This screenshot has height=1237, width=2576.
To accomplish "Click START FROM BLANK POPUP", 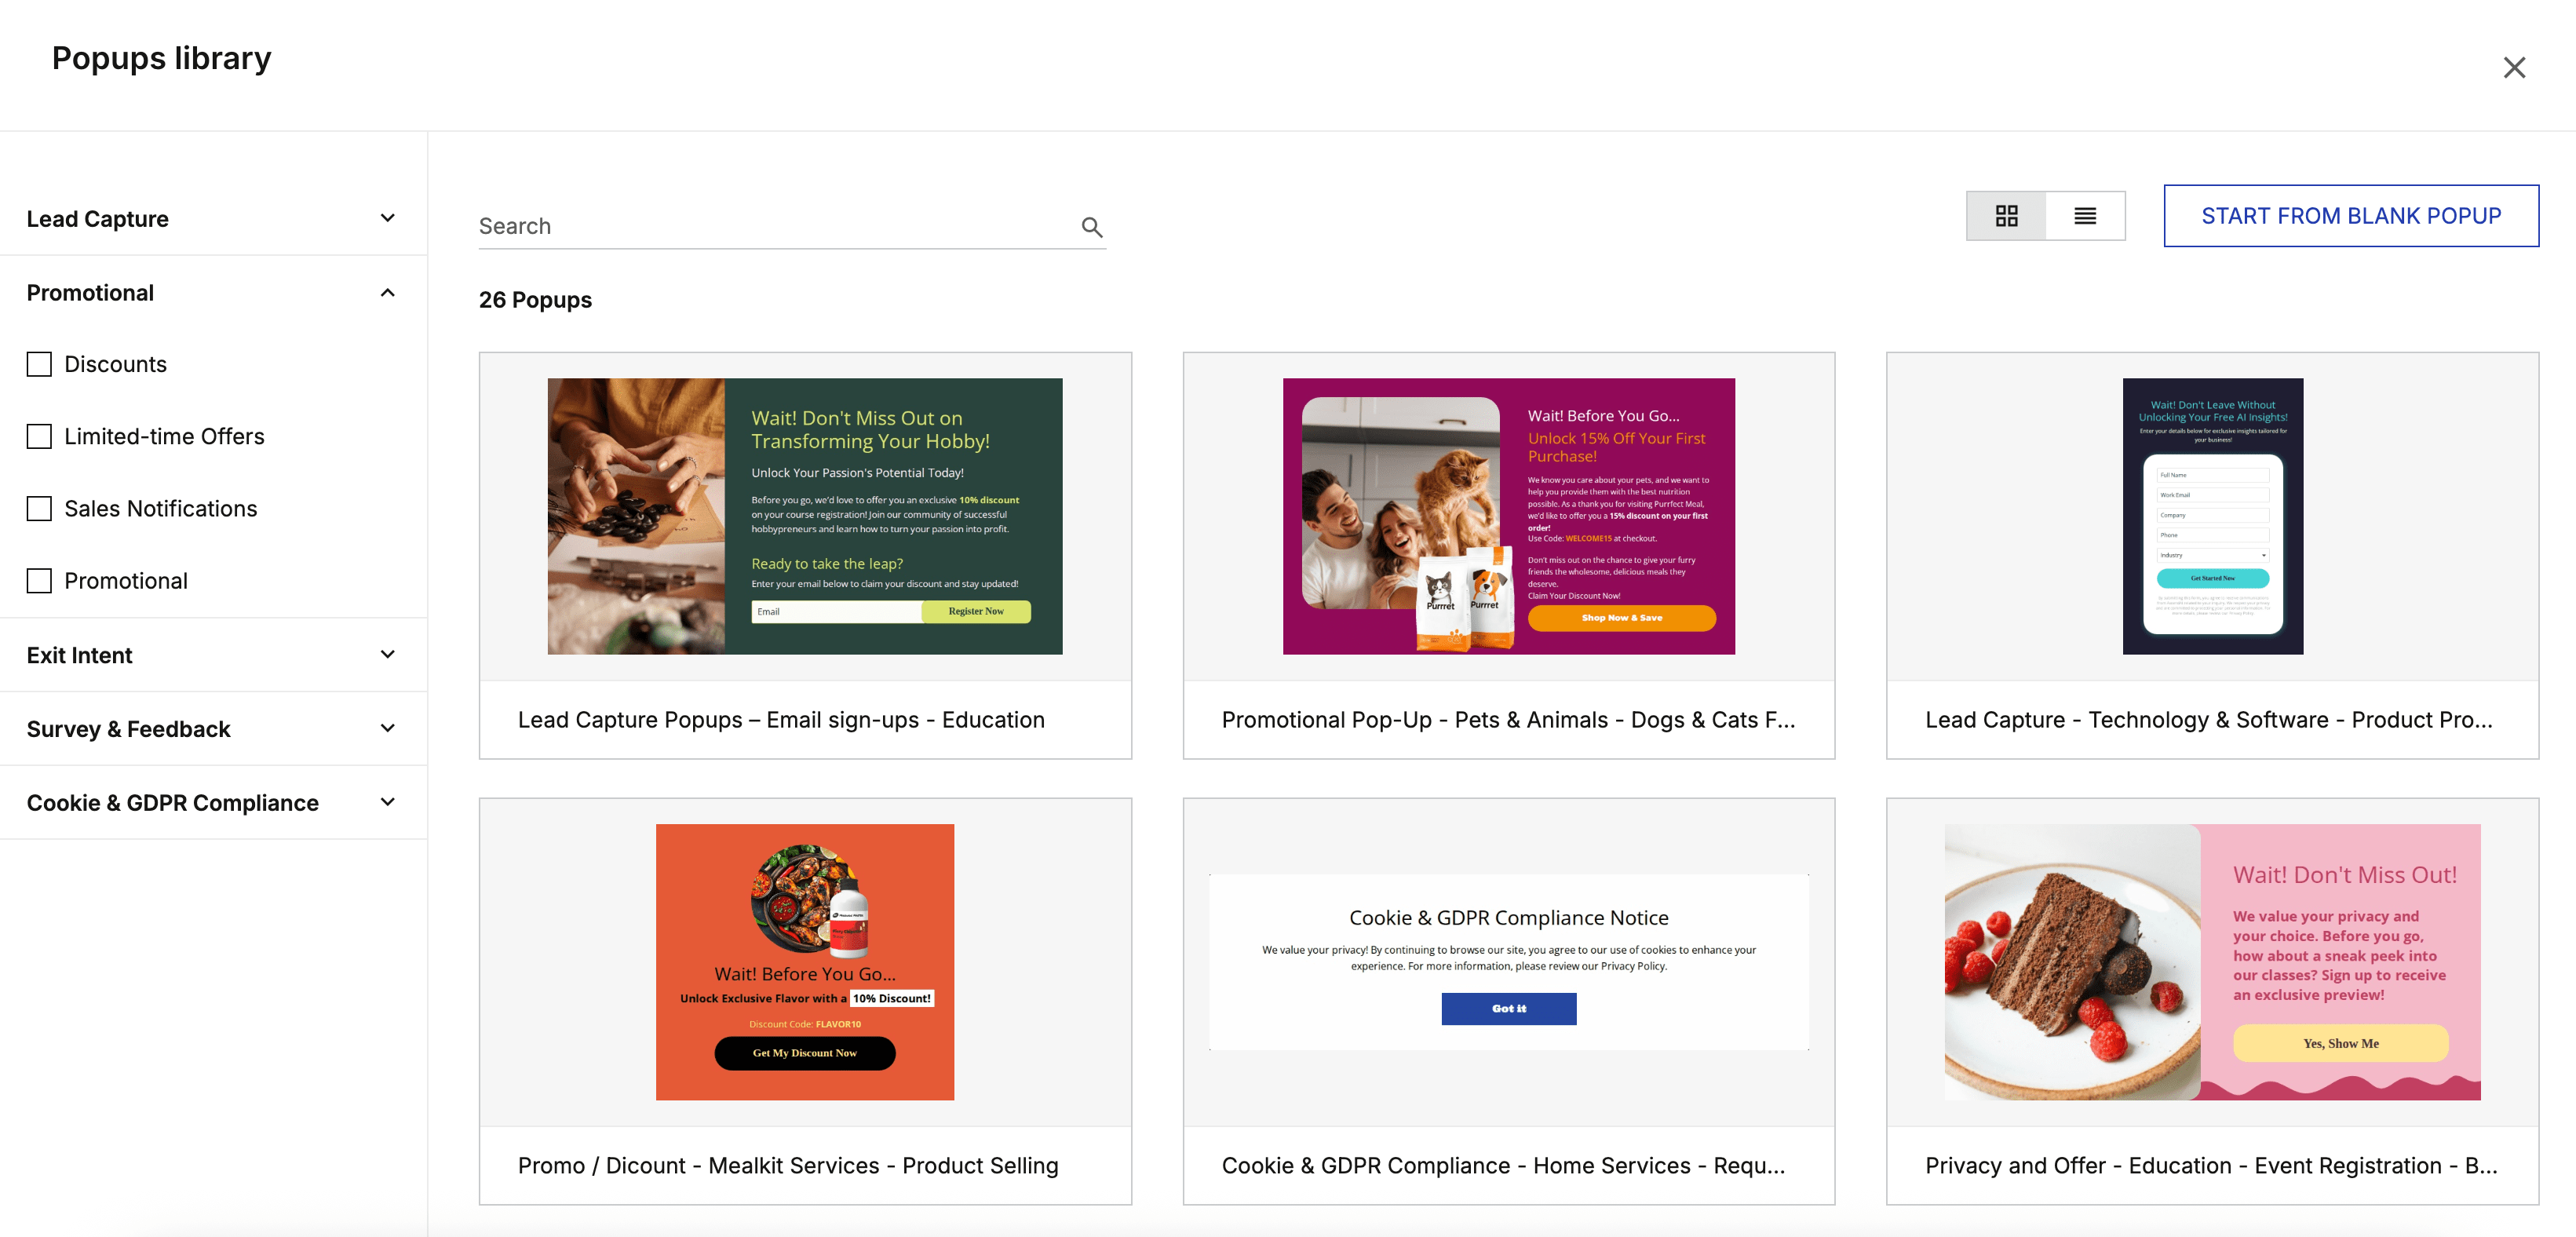I will pyautogui.click(x=2351, y=215).
